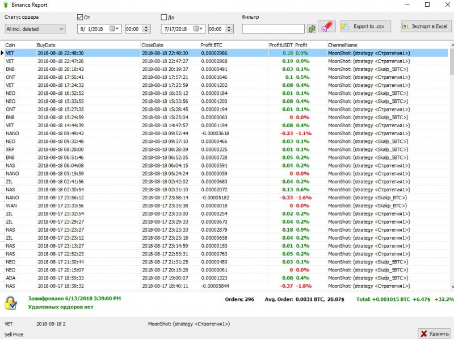
Task: Increase the From time stepper
Action: (146, 27)
